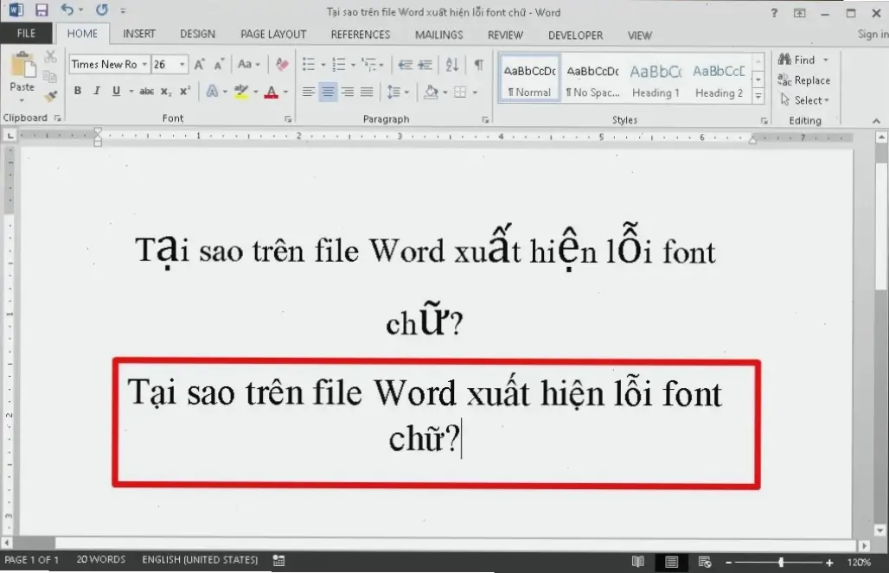Click the Save icon in quick access toolbar
The height and width of the screenshot is (573, 889).
[42, 10]
